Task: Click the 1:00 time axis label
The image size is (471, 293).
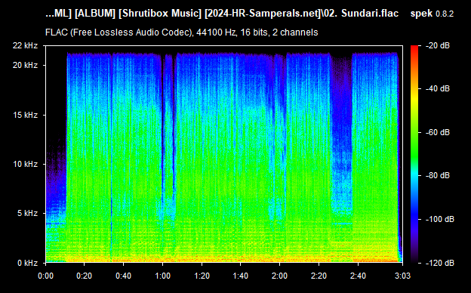Action: point(162,276)
